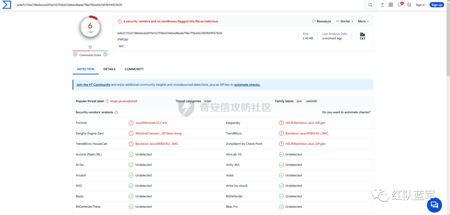Image resolution: width=450 pixels, height=215 pixels.
Task: Click the Java/Webshell.0CC4!tr detection text
Action: [x=151, y=123]
